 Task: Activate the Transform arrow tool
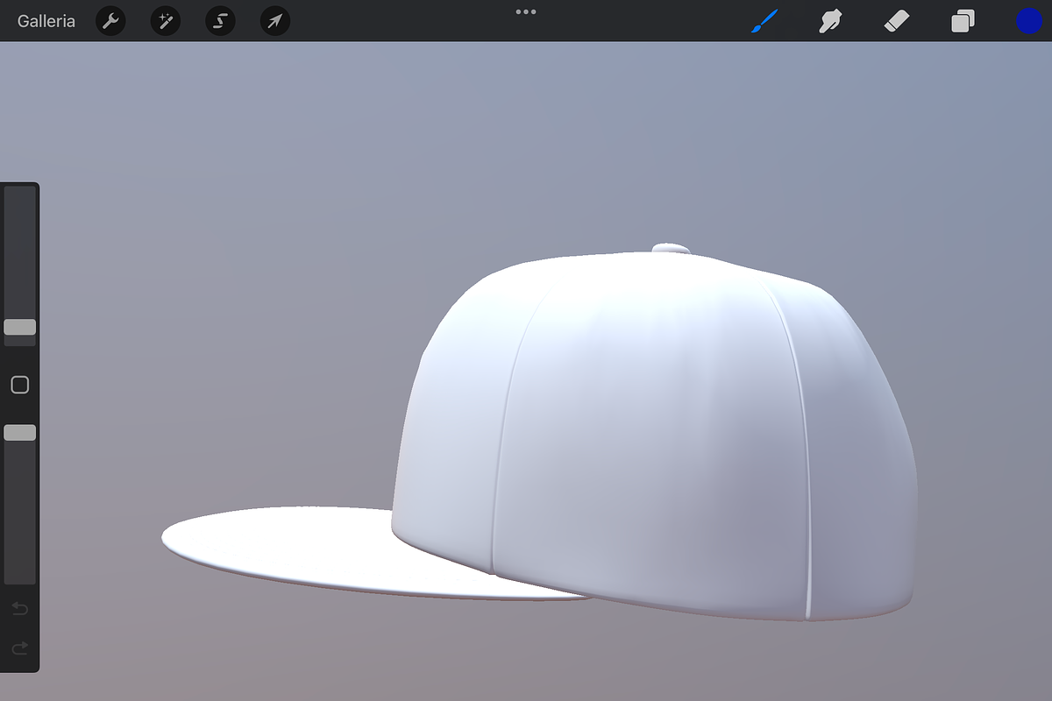pyautogui.click(x=275, y=21)
